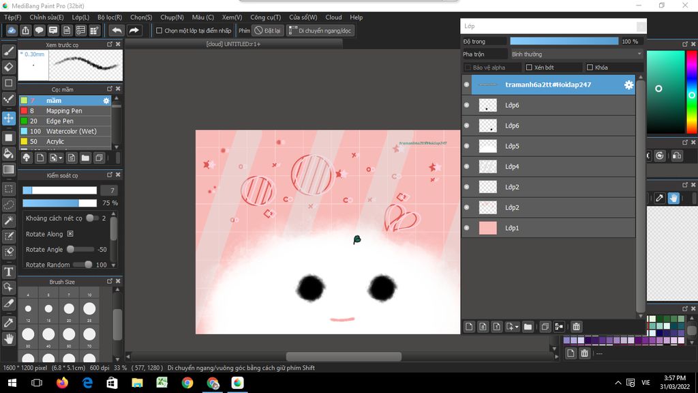Open the Cloud menu
Viewport: 698px width, 393px height.
click(x=333, y=17)
